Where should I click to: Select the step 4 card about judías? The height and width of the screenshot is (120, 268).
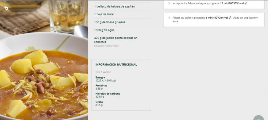214,20
